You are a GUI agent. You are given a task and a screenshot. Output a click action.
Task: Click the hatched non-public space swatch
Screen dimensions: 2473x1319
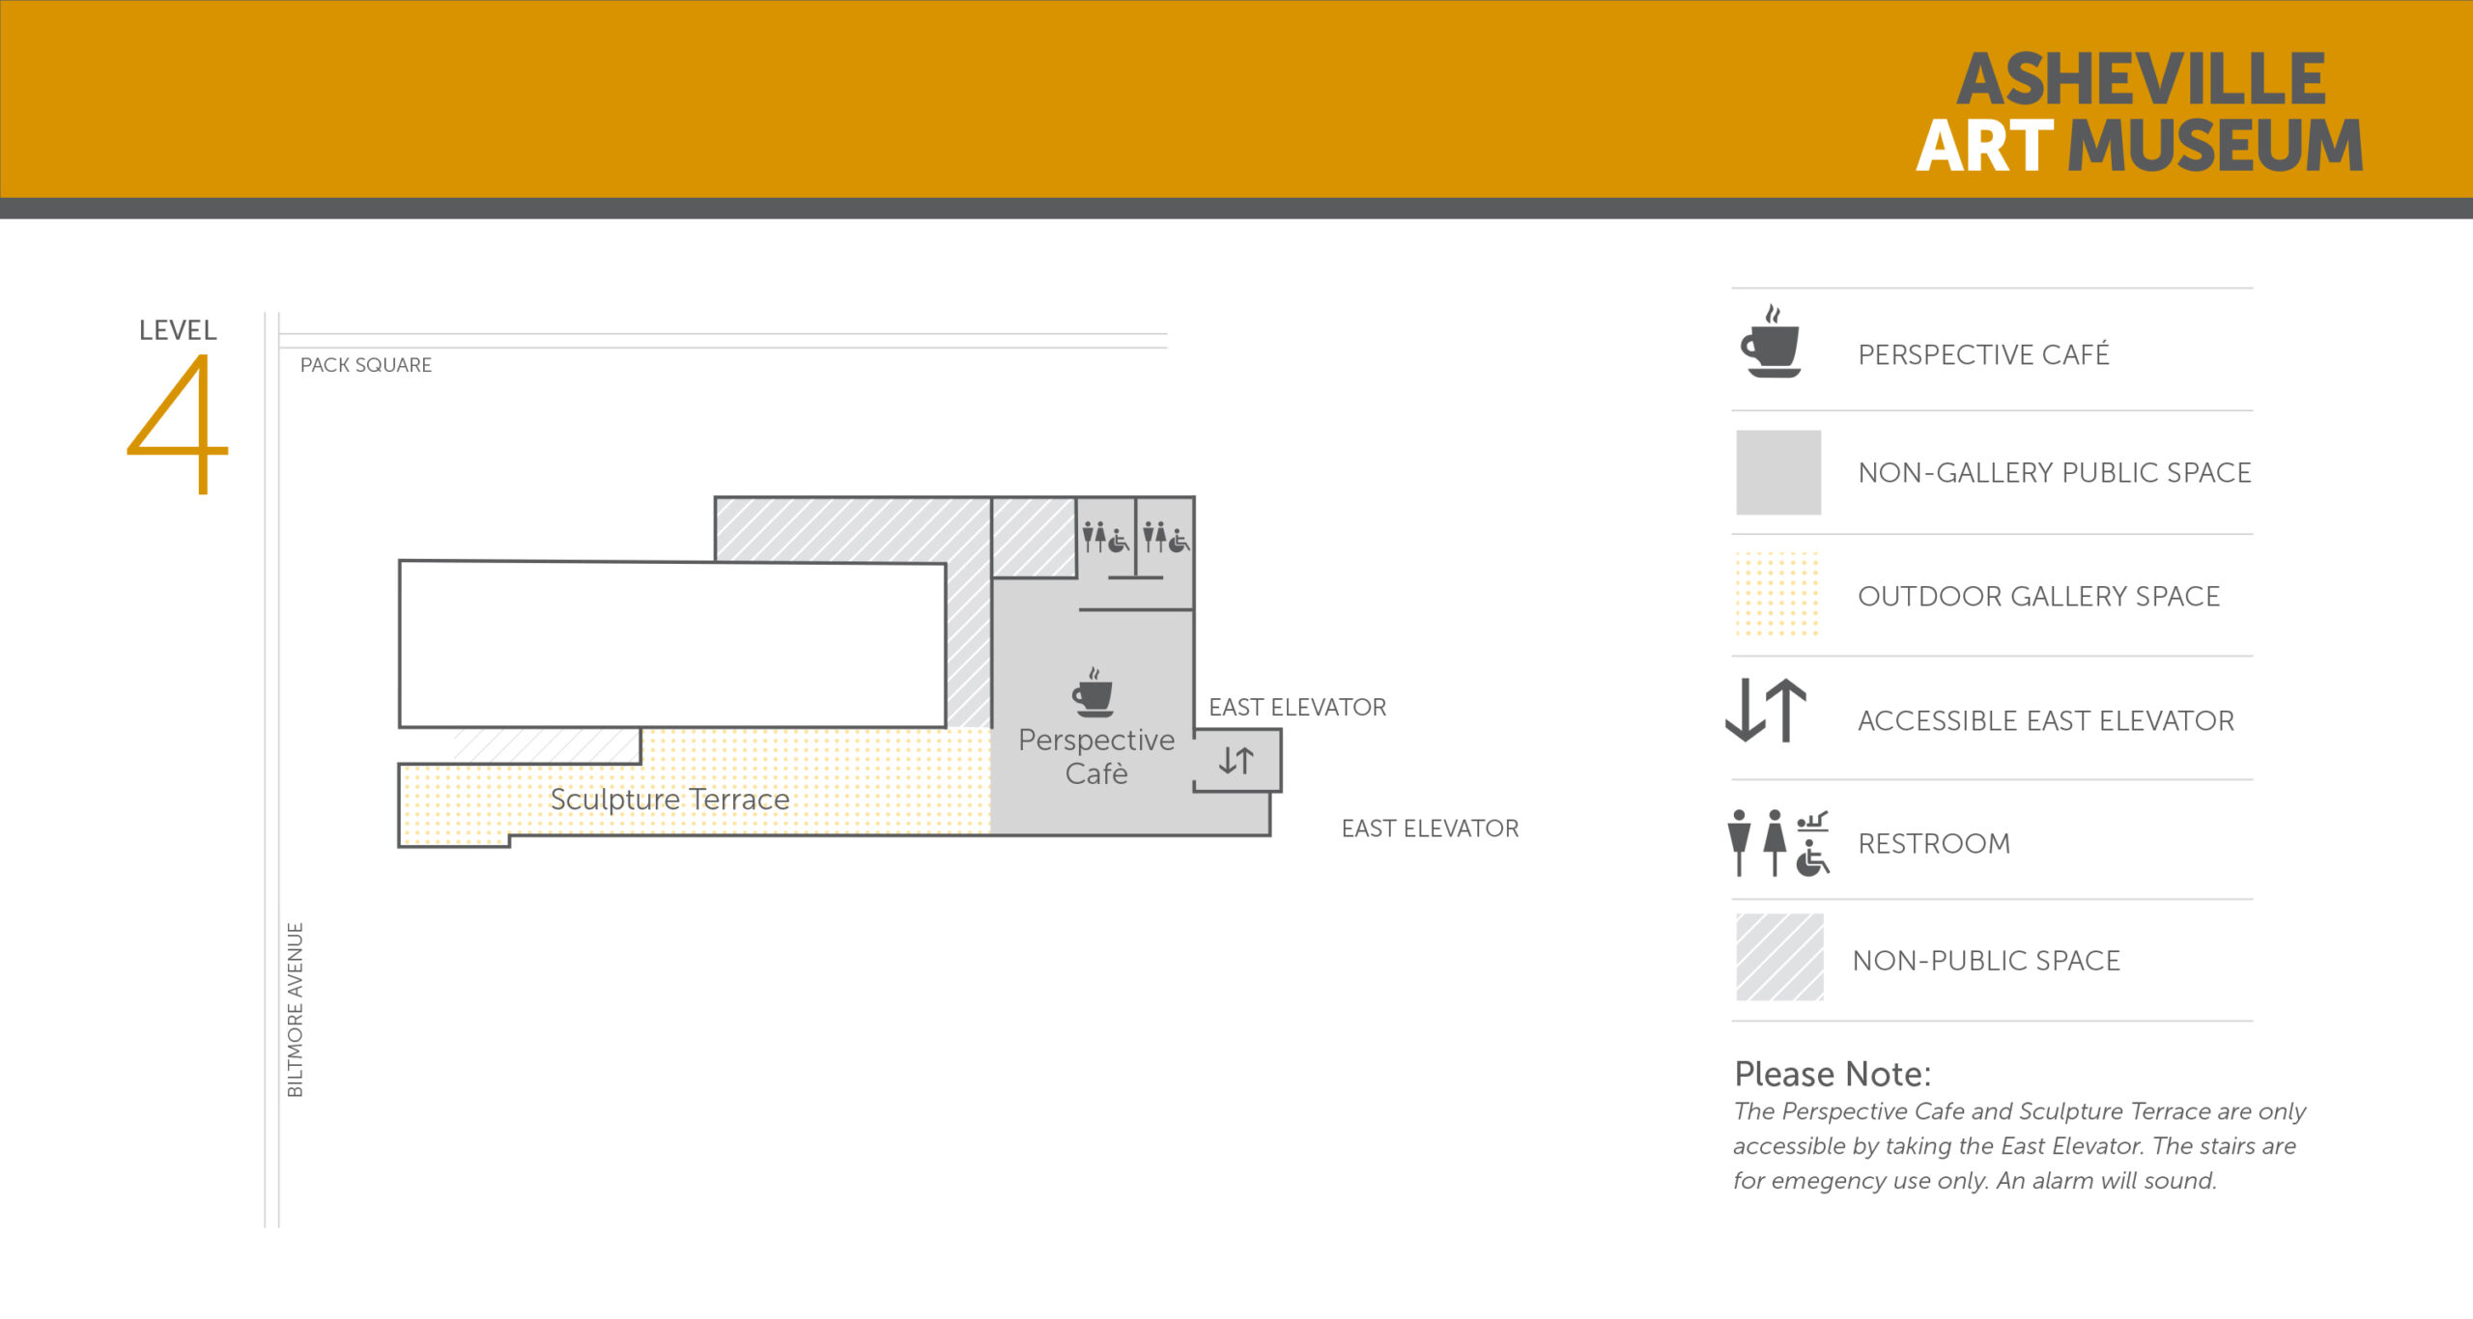(x=1779, y=957)
